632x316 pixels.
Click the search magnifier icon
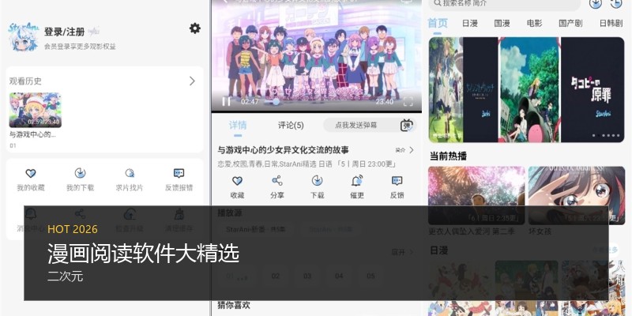(438, 3)
